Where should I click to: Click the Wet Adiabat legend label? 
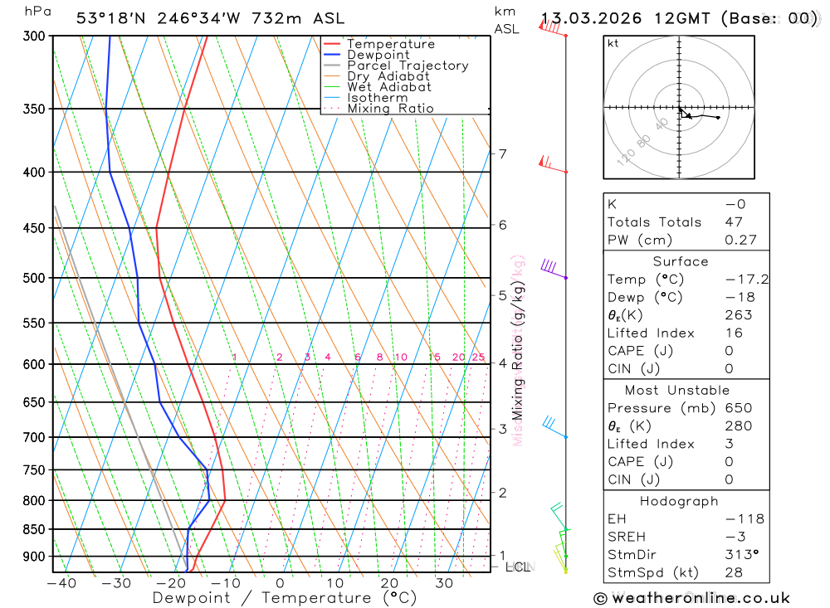point(389,87)
